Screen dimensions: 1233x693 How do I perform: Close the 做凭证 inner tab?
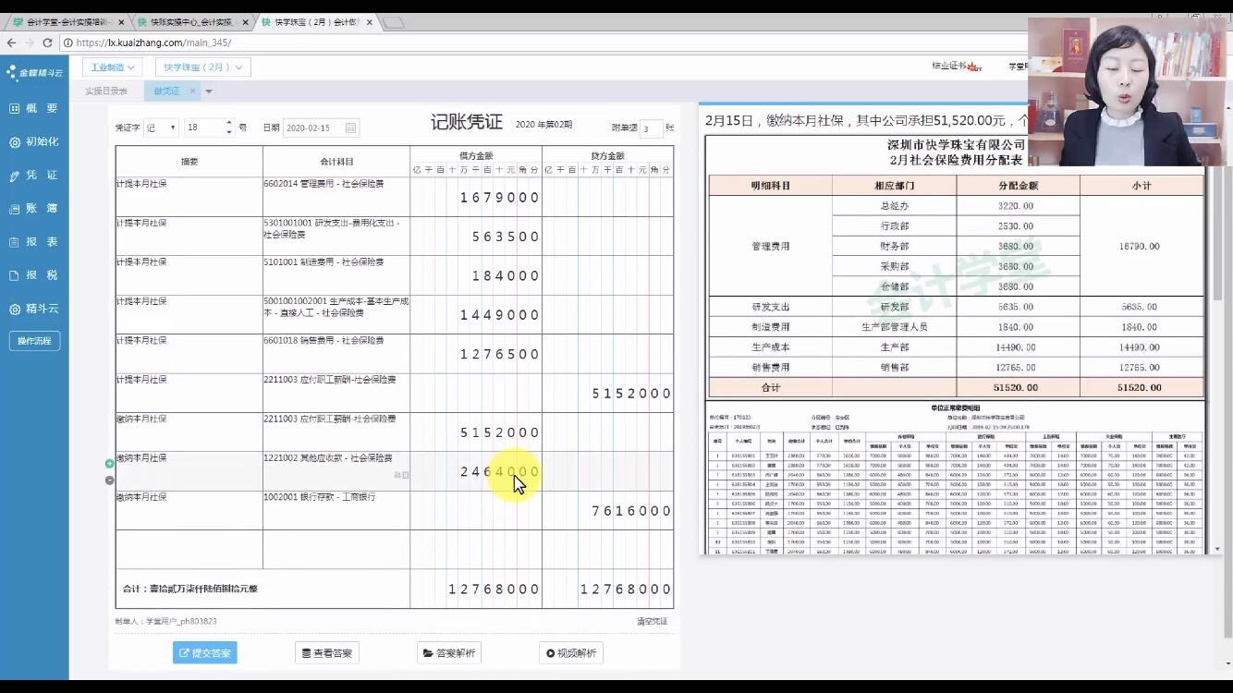tap(193, 91)
